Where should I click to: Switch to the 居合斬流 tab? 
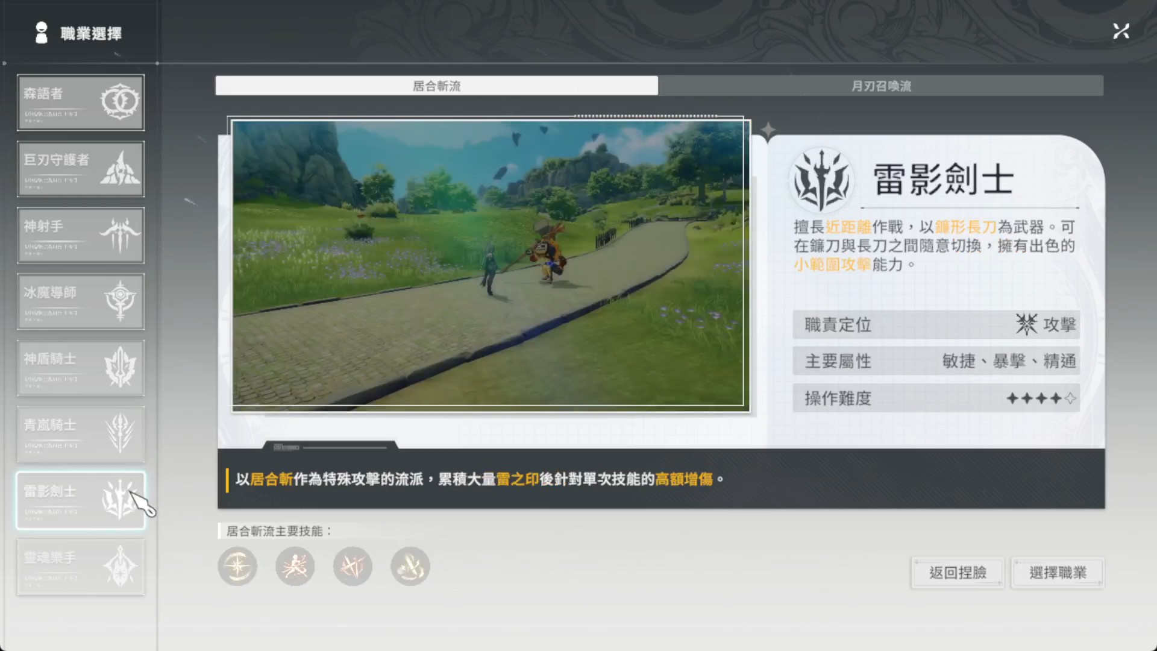[436, 86]
